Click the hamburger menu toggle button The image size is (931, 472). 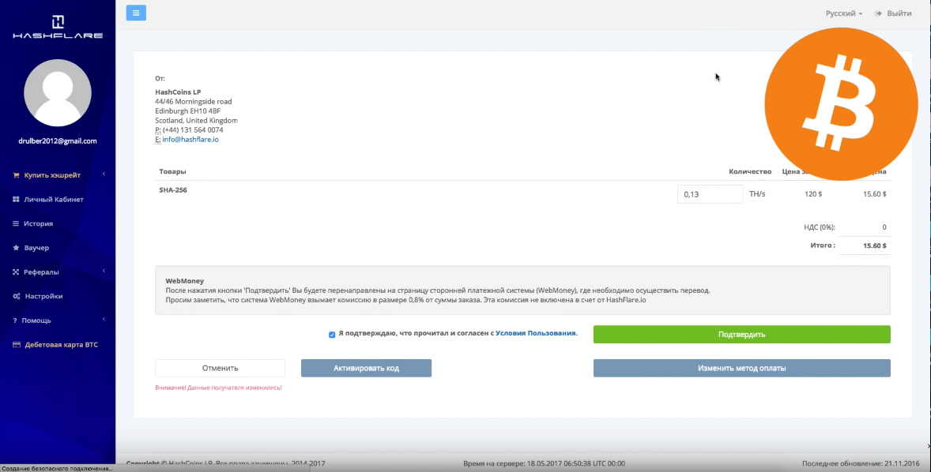[x=136, y=13]
